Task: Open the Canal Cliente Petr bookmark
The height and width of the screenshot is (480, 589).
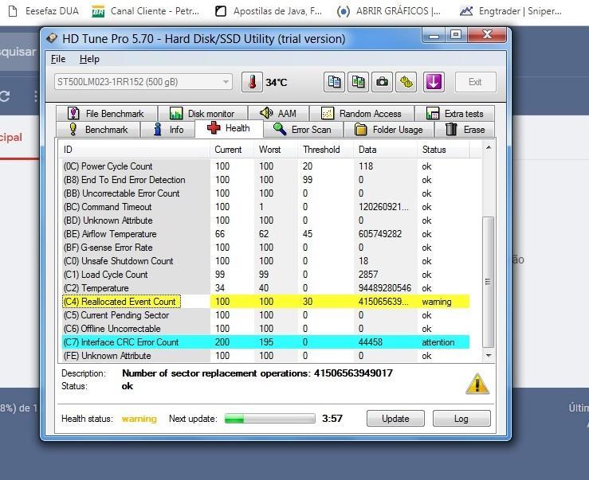Action: pos(146,11)
